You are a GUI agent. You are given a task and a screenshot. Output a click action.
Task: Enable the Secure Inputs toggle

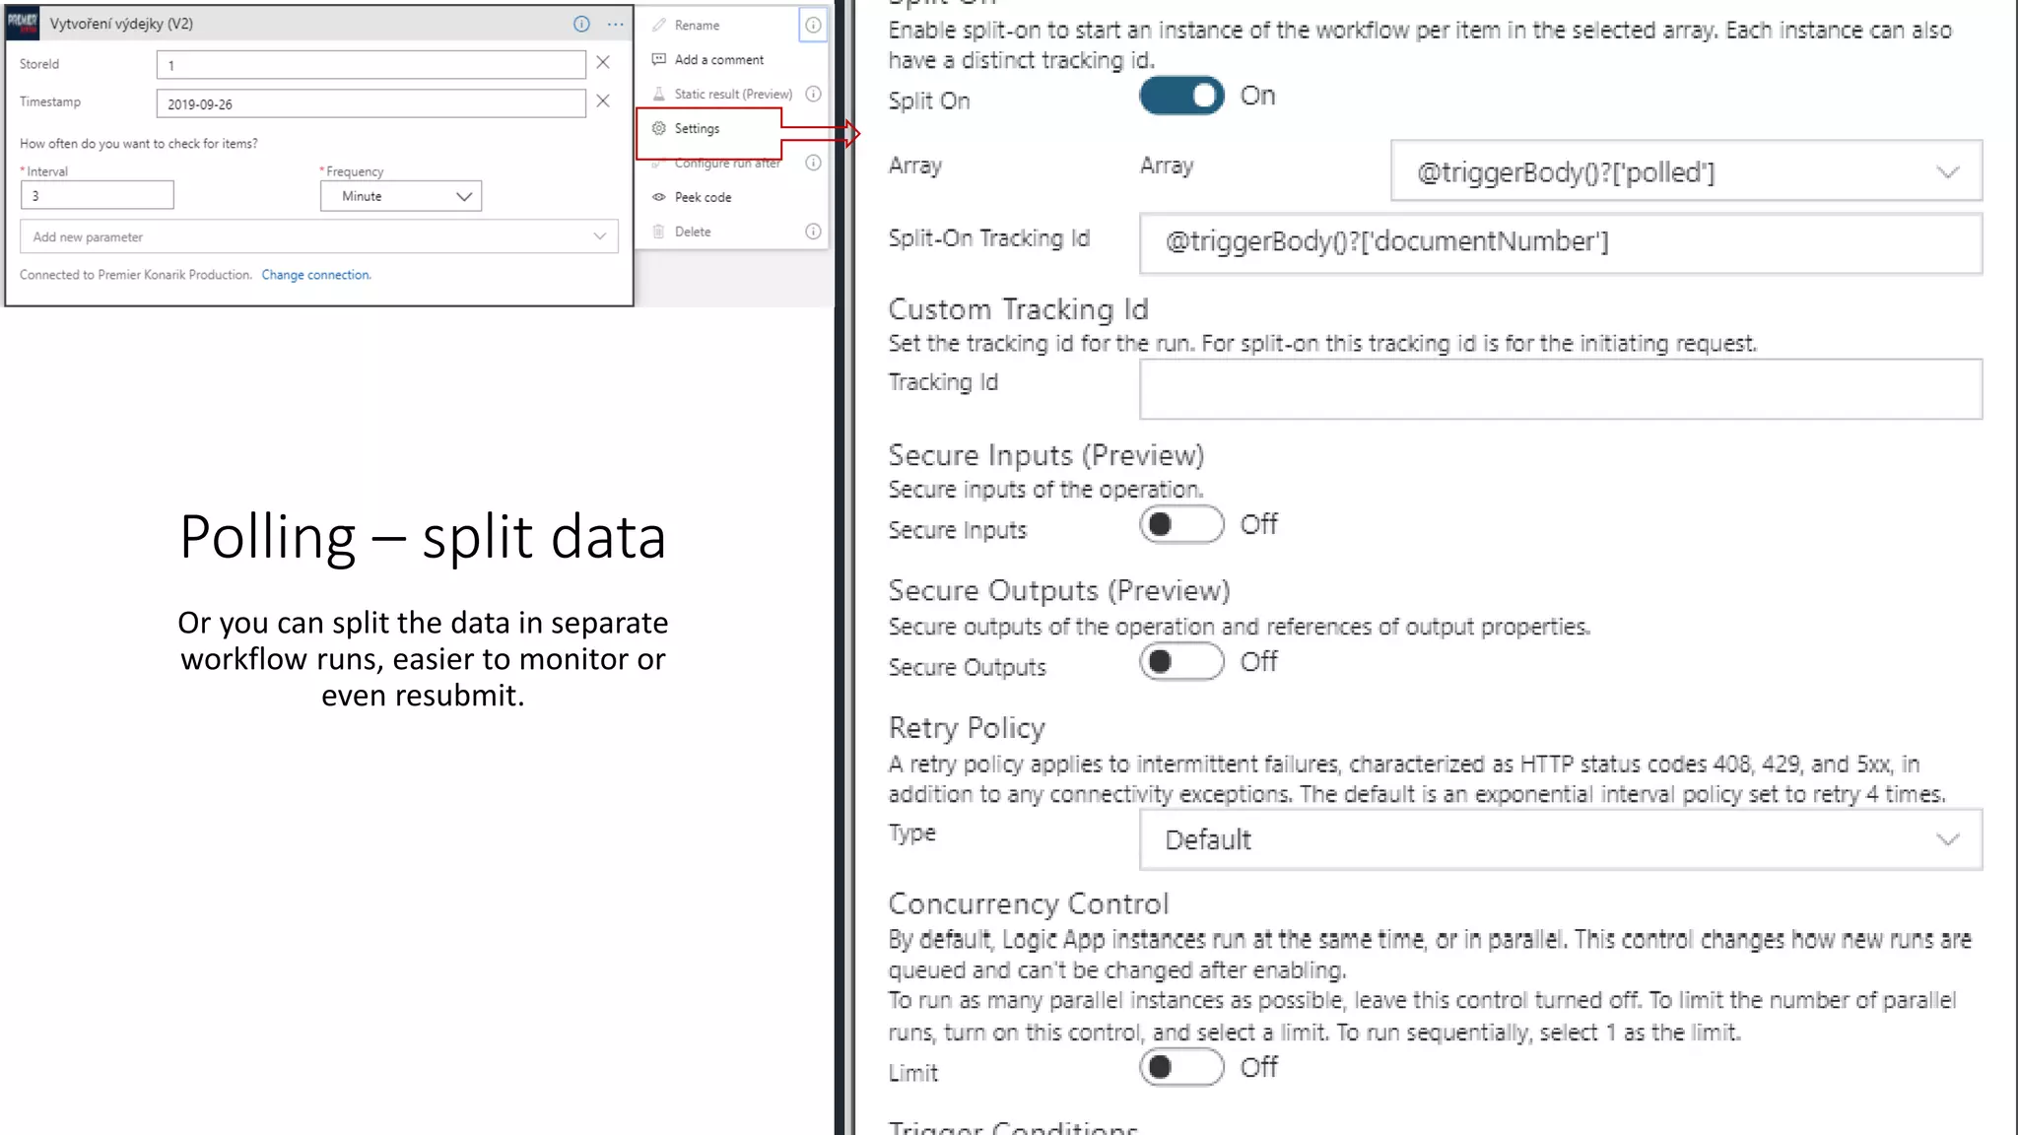pyautogui.click(x=1181, y=525)
